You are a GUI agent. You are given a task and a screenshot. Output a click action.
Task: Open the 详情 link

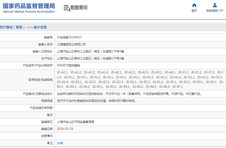(60, 143)
